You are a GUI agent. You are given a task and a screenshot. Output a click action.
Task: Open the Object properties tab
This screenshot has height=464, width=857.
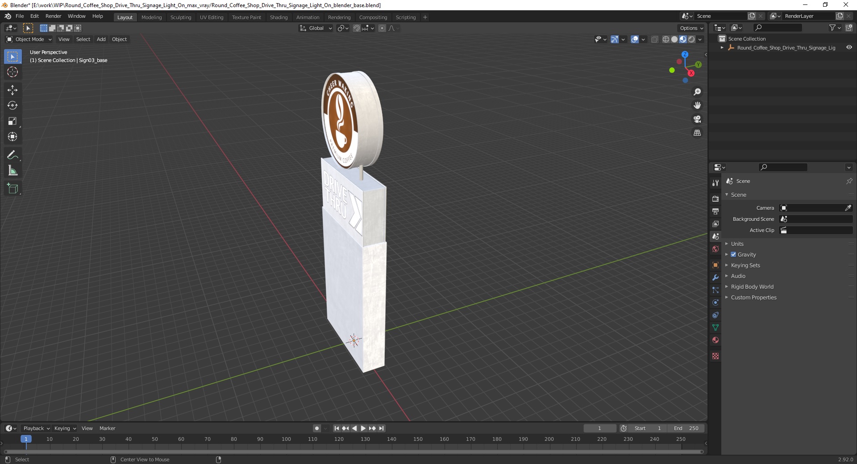click(716, 265)
